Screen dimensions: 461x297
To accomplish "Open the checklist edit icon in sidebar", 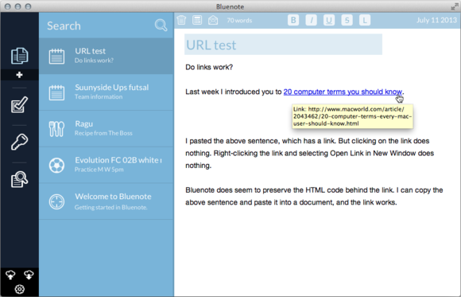I will 19,104.
